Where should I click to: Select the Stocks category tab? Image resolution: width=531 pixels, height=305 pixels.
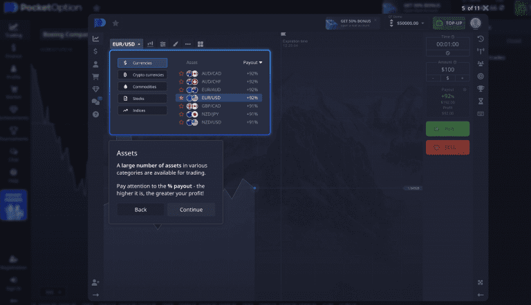click(142, 99)
